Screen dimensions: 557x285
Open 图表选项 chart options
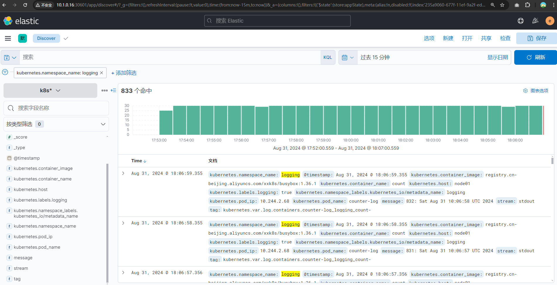point(536,91)
